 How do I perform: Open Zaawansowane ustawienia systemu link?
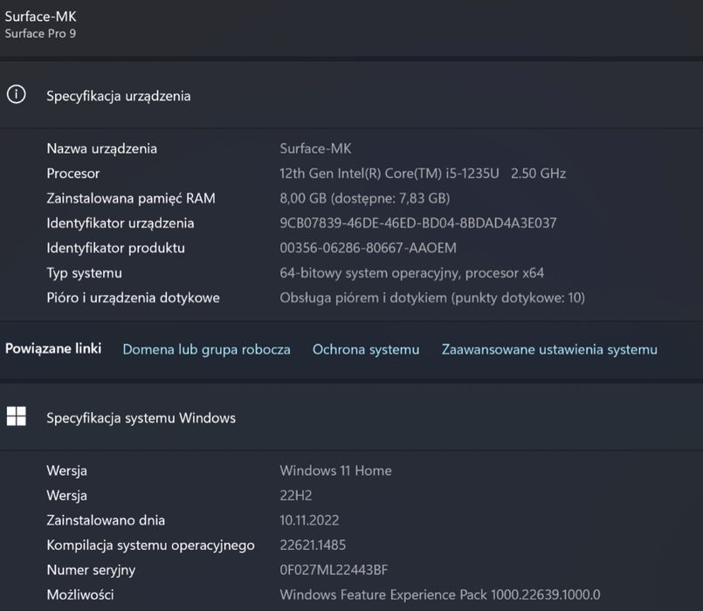pos(549,350)
